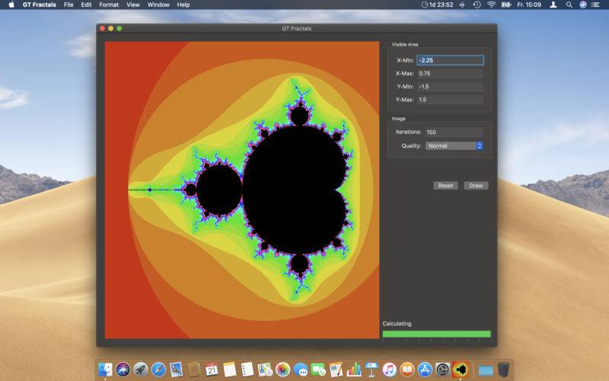Close the GT Fractals window with the red button

tap(102, 28)
